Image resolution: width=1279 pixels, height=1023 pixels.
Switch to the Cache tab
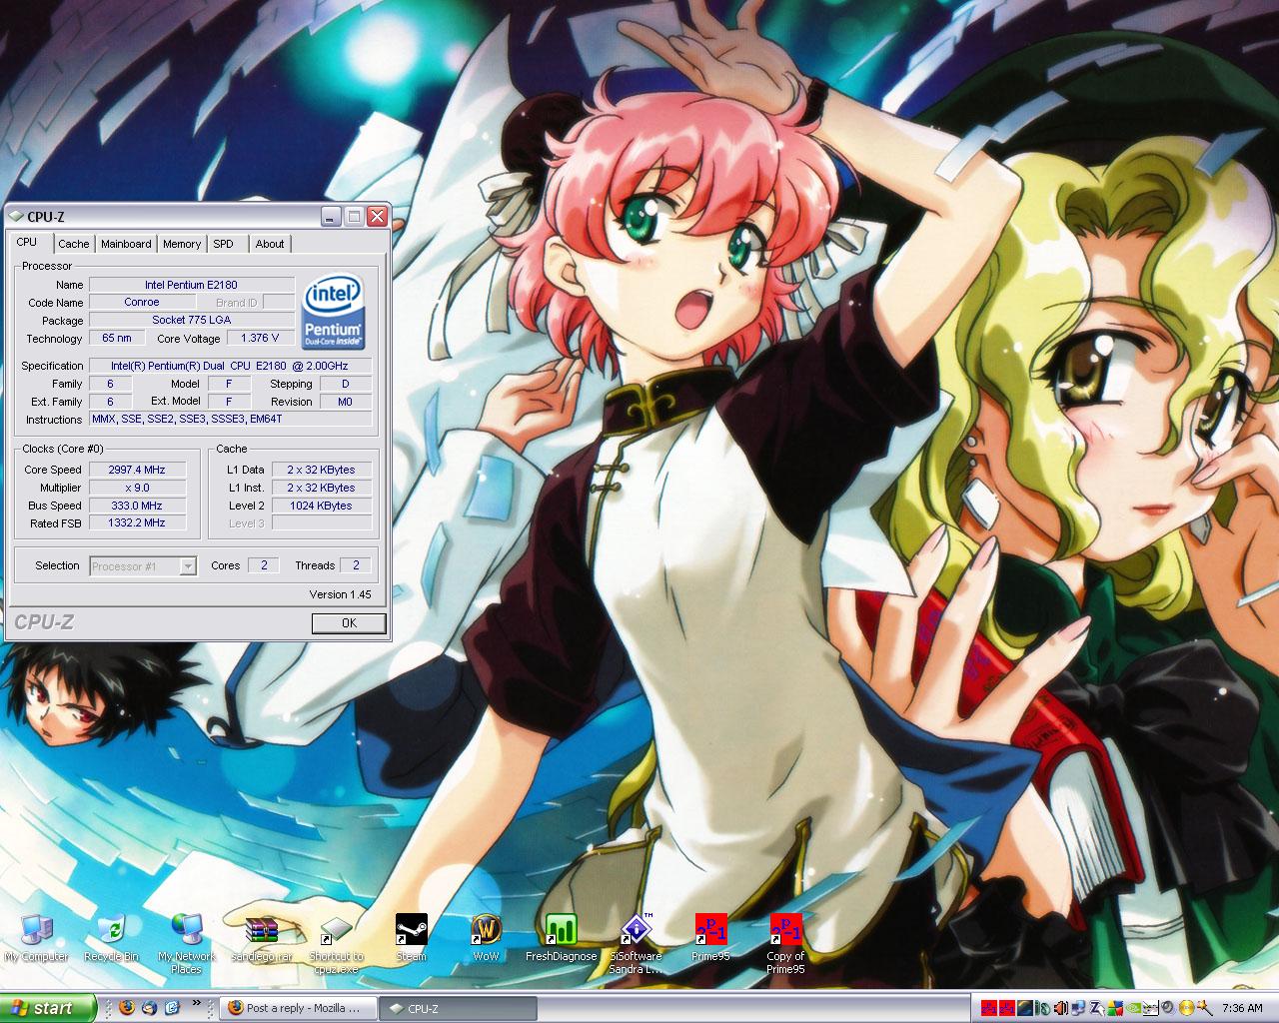[x=73, y=244]
